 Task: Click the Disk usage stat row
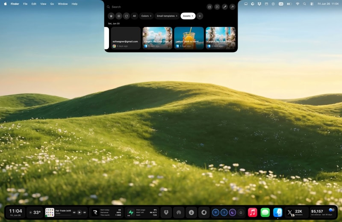[146, 210]
